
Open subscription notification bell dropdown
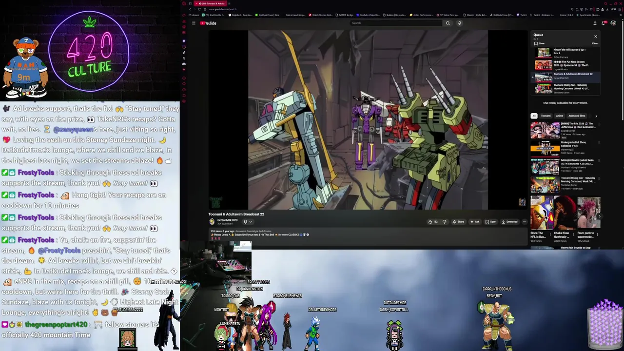pos(248,222)
